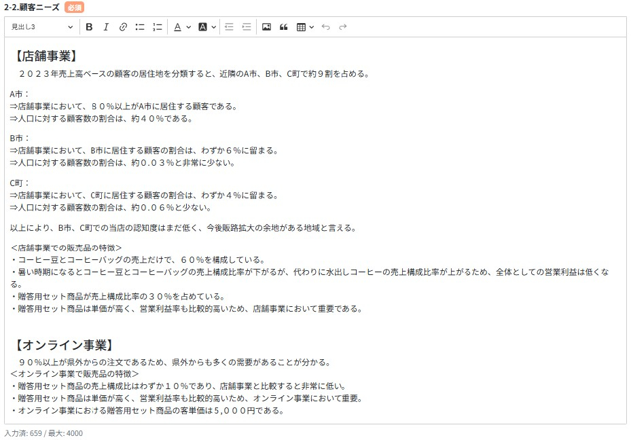631x440 pixels.
Task: Insert an image into the editor
Action: tap(266, 26)
